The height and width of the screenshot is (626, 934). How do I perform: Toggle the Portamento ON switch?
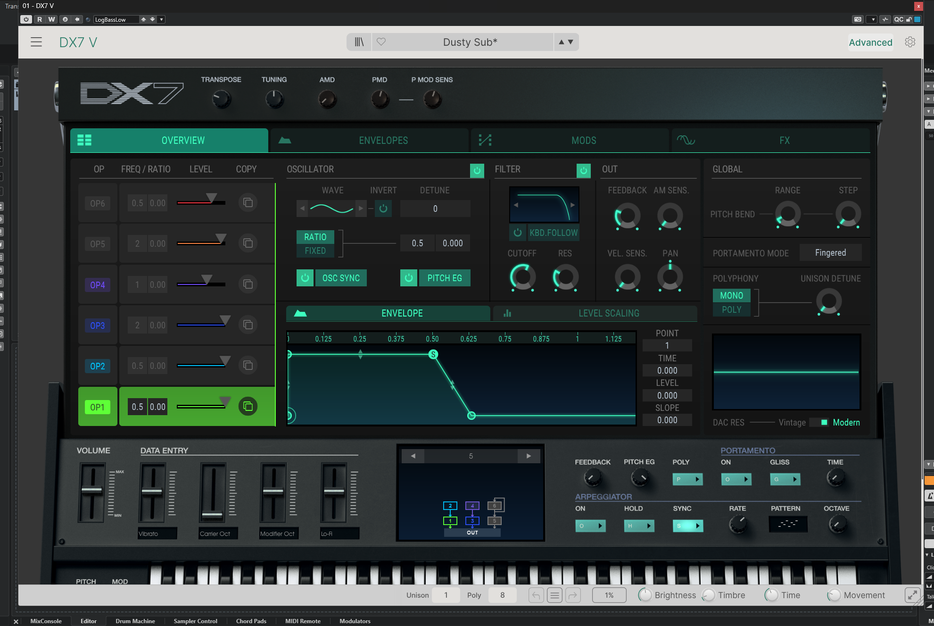click(x=736, y=479)
